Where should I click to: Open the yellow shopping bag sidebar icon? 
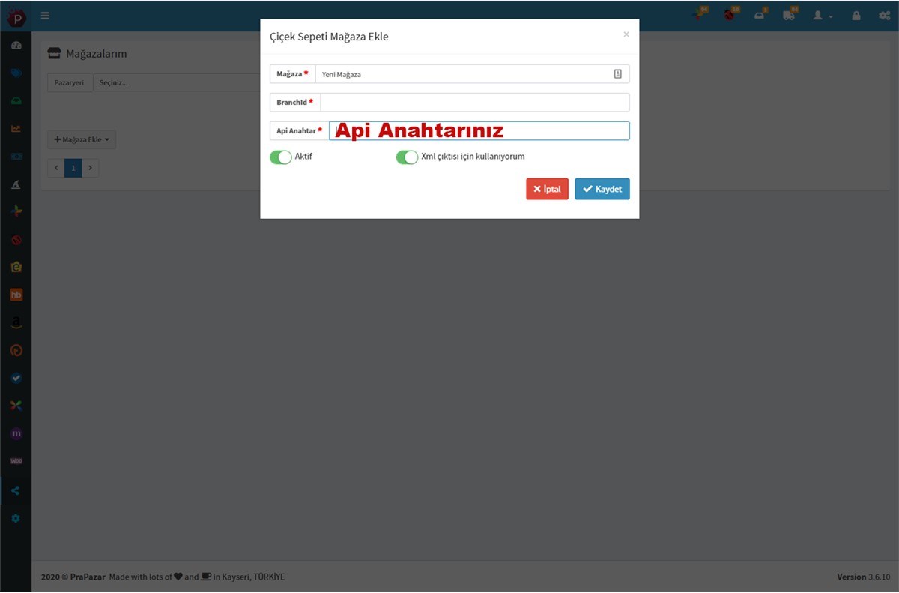[x=16, y=268]
